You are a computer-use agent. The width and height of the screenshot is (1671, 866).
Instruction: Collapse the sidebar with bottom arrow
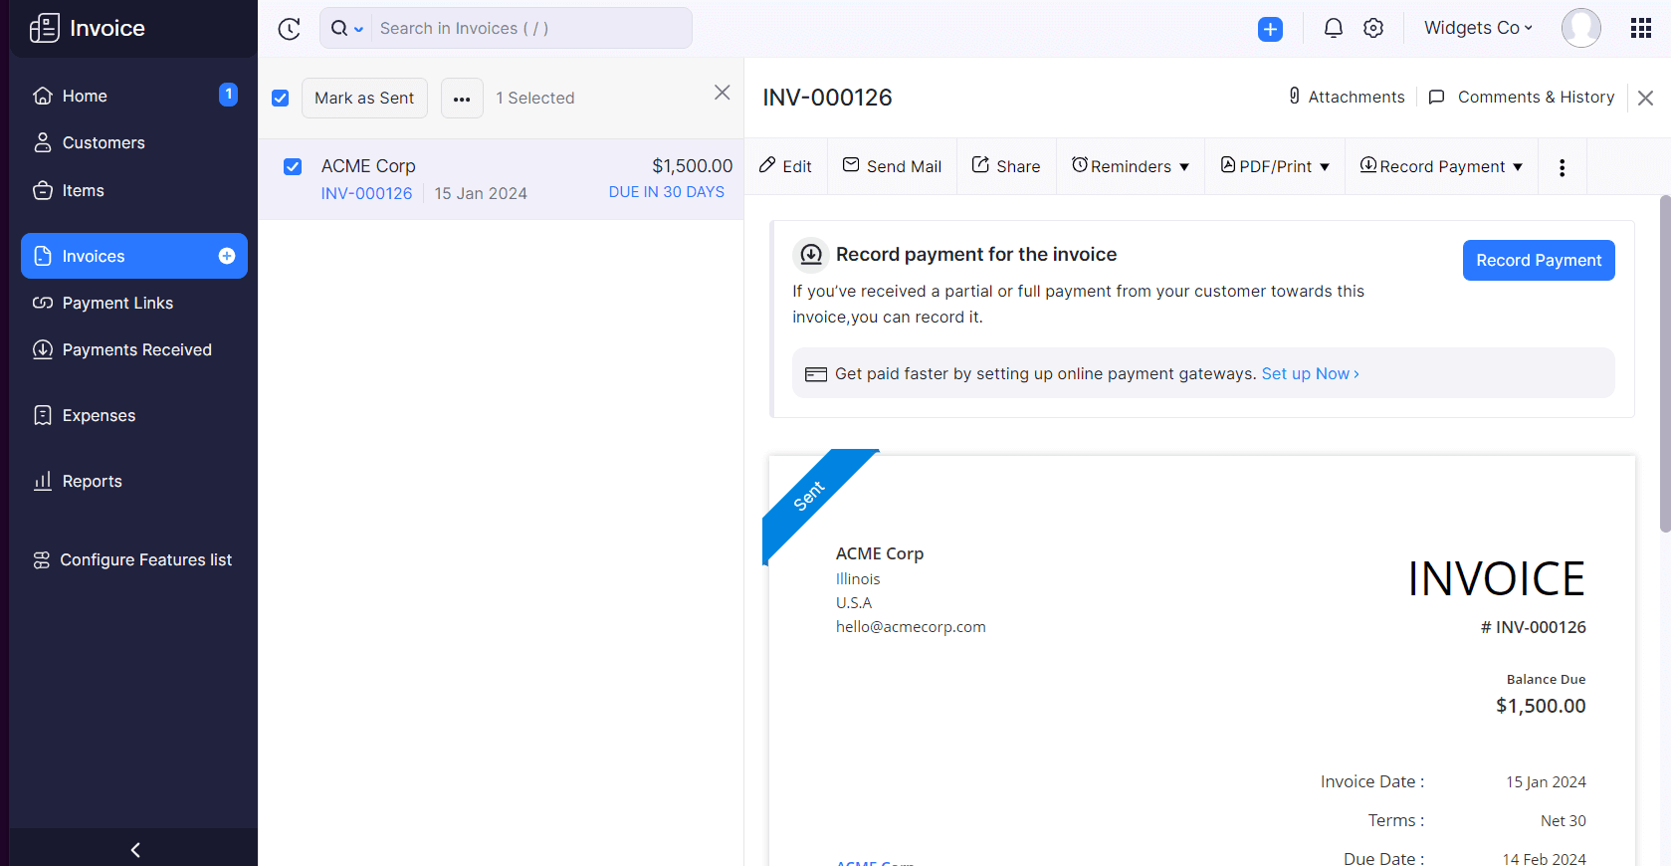coord(134,849)
